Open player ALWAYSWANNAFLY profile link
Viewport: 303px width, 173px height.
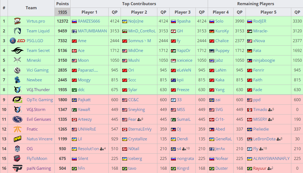point(271,159)
